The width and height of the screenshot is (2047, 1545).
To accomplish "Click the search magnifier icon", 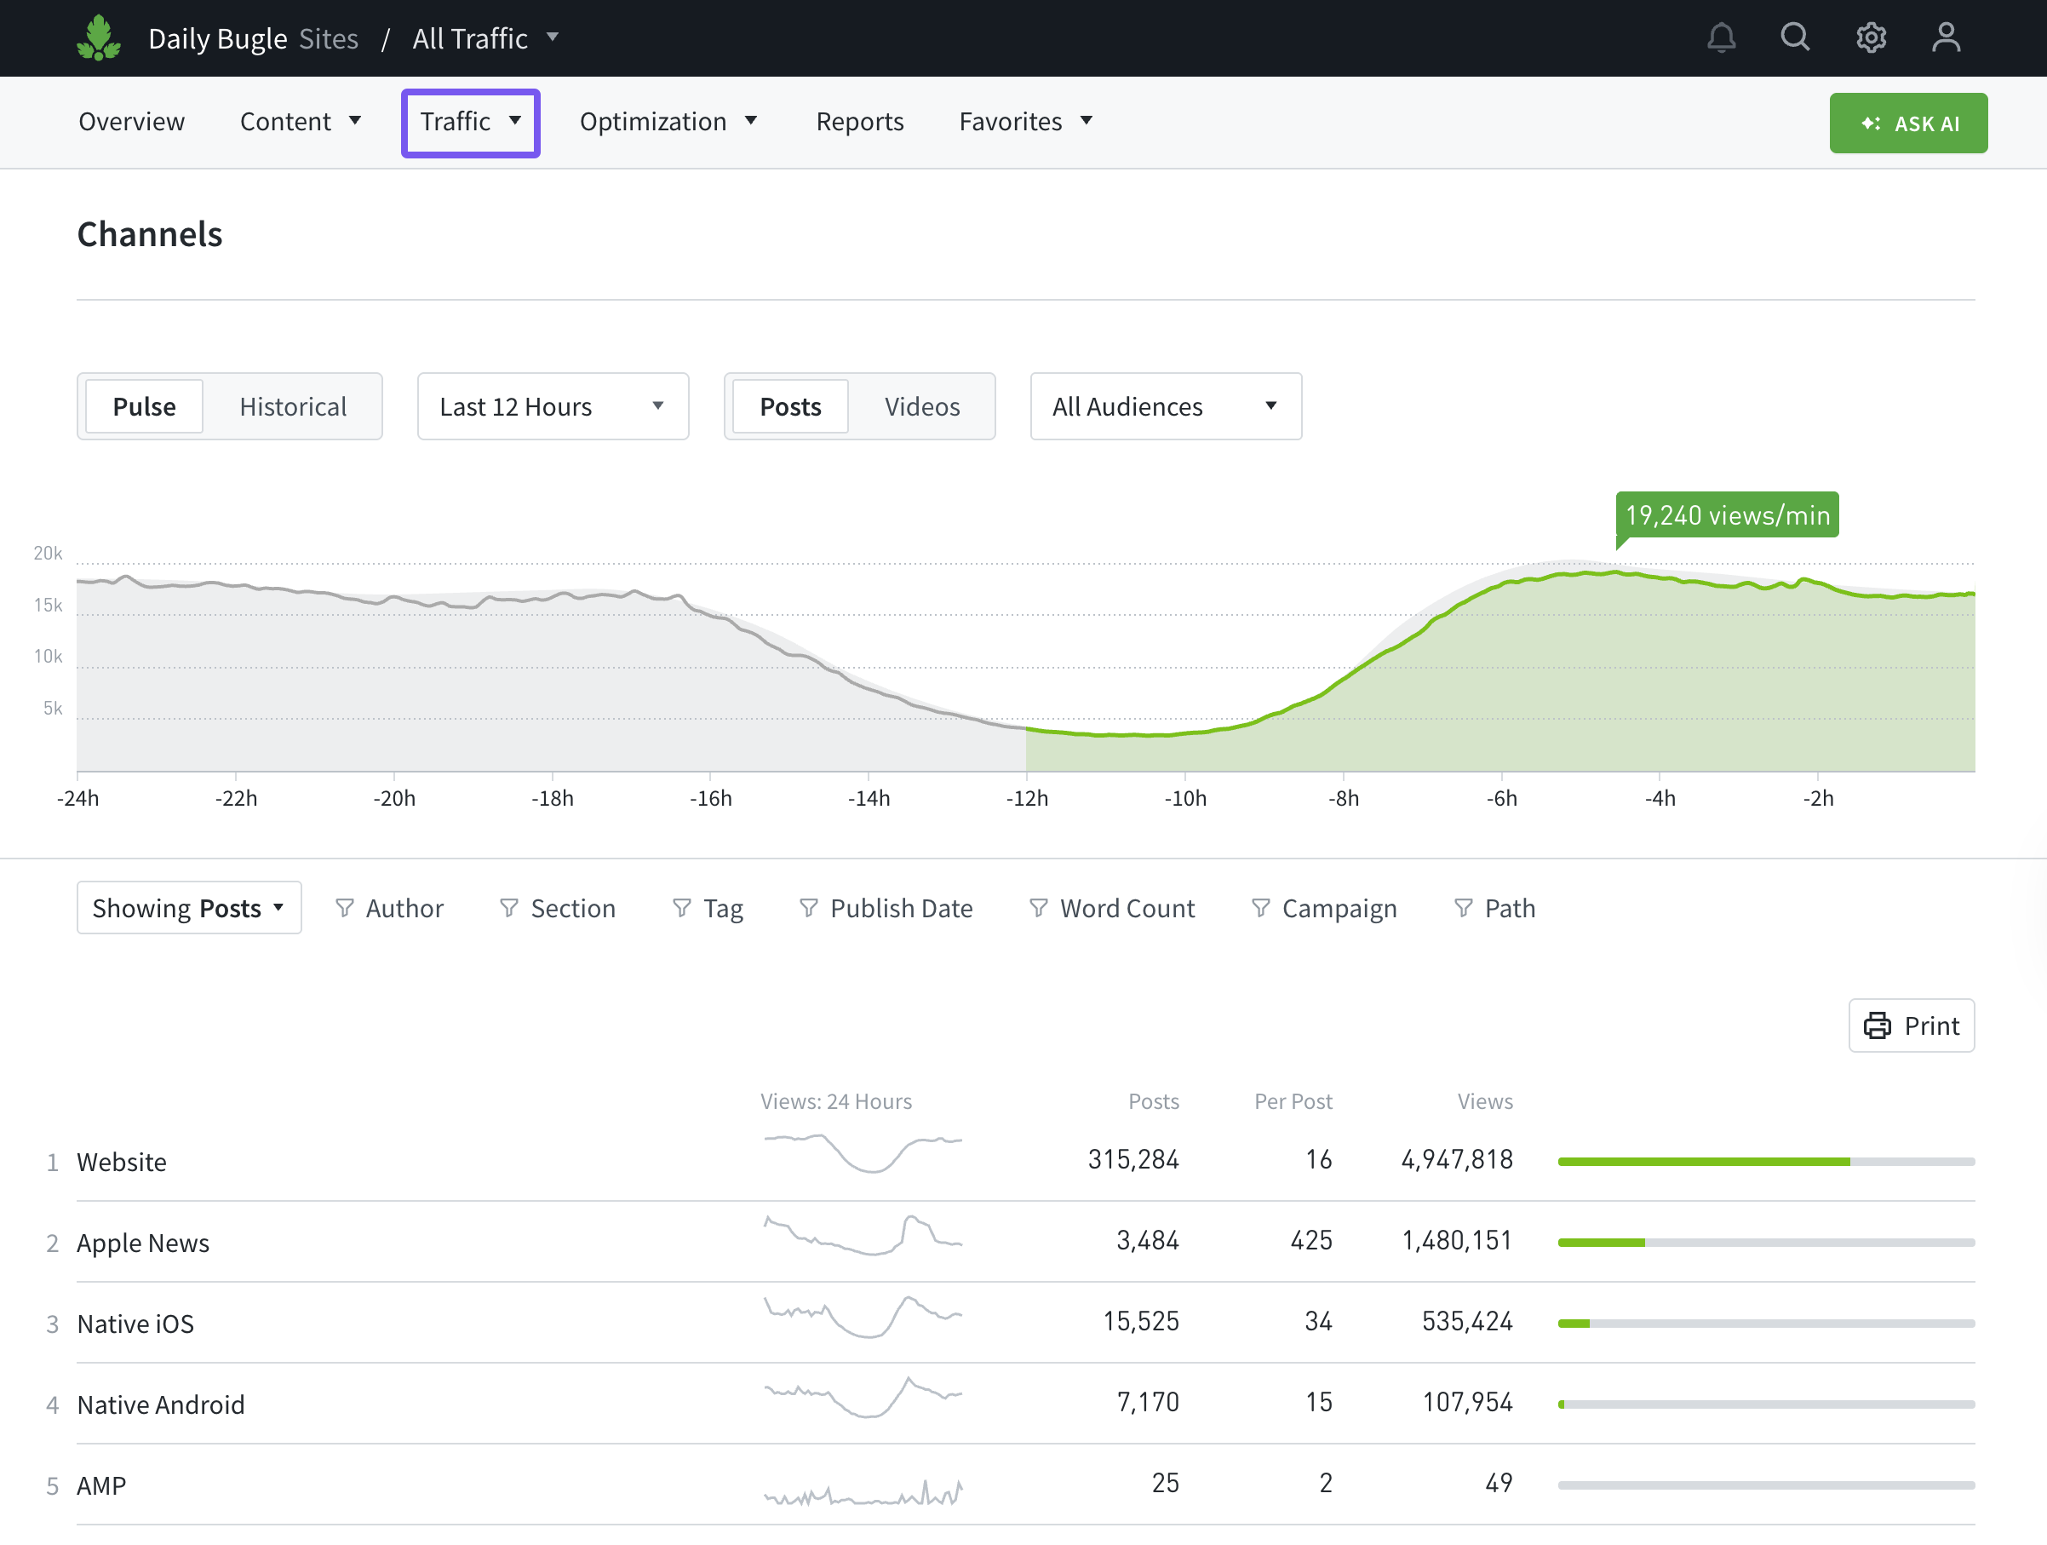I will coord(1794,38).
